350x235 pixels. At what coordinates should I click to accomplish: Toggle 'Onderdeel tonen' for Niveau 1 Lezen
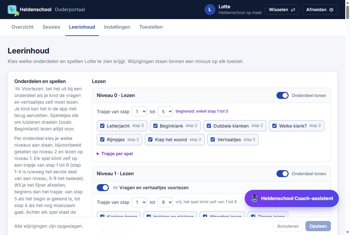click(282, 174)
